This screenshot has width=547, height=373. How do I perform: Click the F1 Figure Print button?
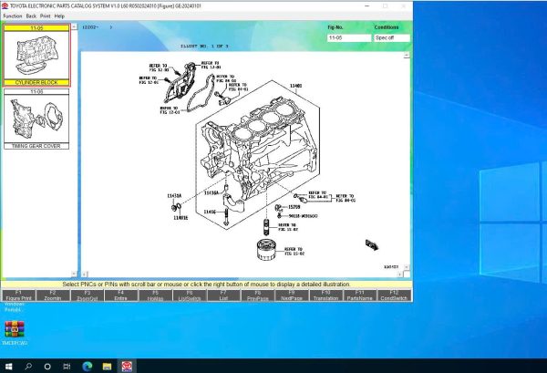pos(19,295)
